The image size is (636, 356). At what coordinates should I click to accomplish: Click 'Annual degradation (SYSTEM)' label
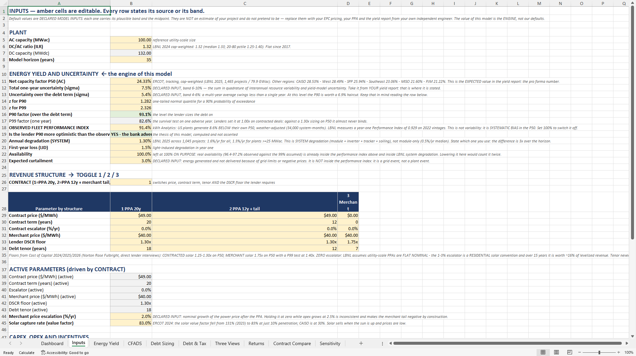(x=39, y=141)
